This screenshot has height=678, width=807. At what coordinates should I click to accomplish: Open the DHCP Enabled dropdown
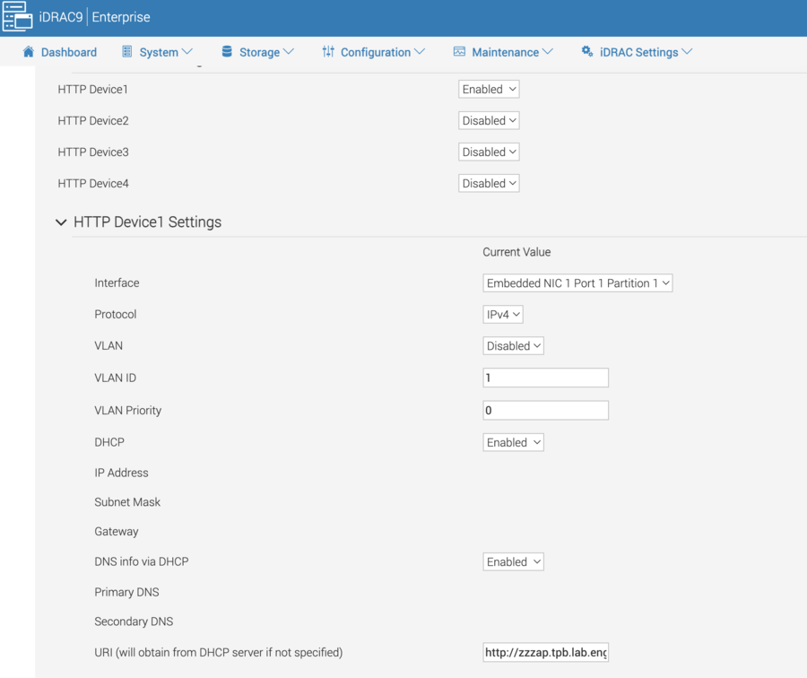coord(513,443)
